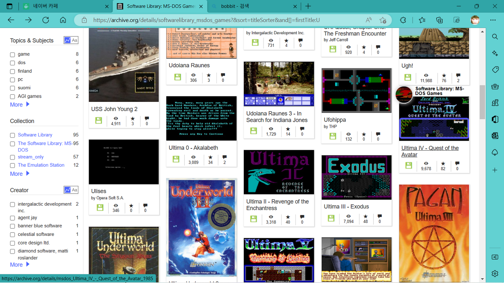
Task: Open the read aloud icon in address bar
Action: [x=369, y=20]
